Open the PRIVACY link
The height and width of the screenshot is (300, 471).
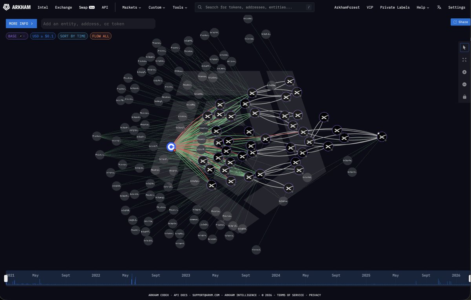tap(315, 295)
